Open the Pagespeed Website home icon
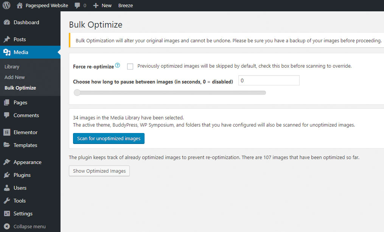384x232 pixels. tap(20, 6)
